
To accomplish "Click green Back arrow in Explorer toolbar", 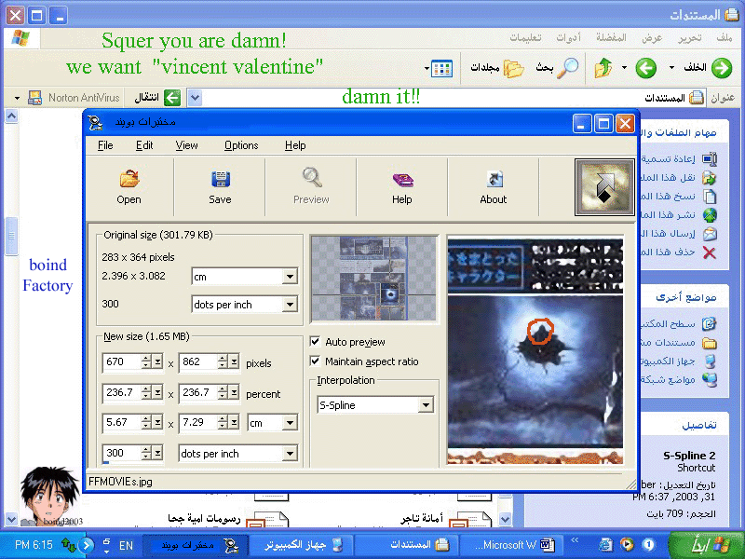I will (646, 68).
